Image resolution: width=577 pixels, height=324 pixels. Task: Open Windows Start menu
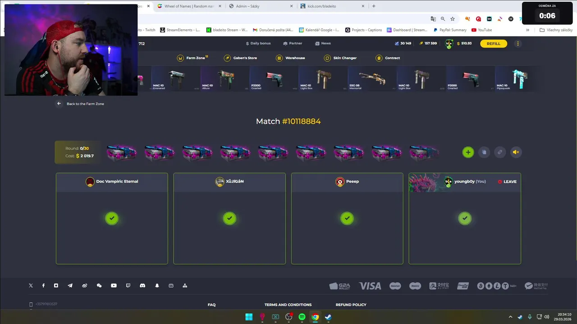pos(249,317)
